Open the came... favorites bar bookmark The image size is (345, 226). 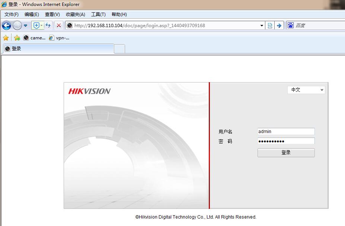coord(35,38)
